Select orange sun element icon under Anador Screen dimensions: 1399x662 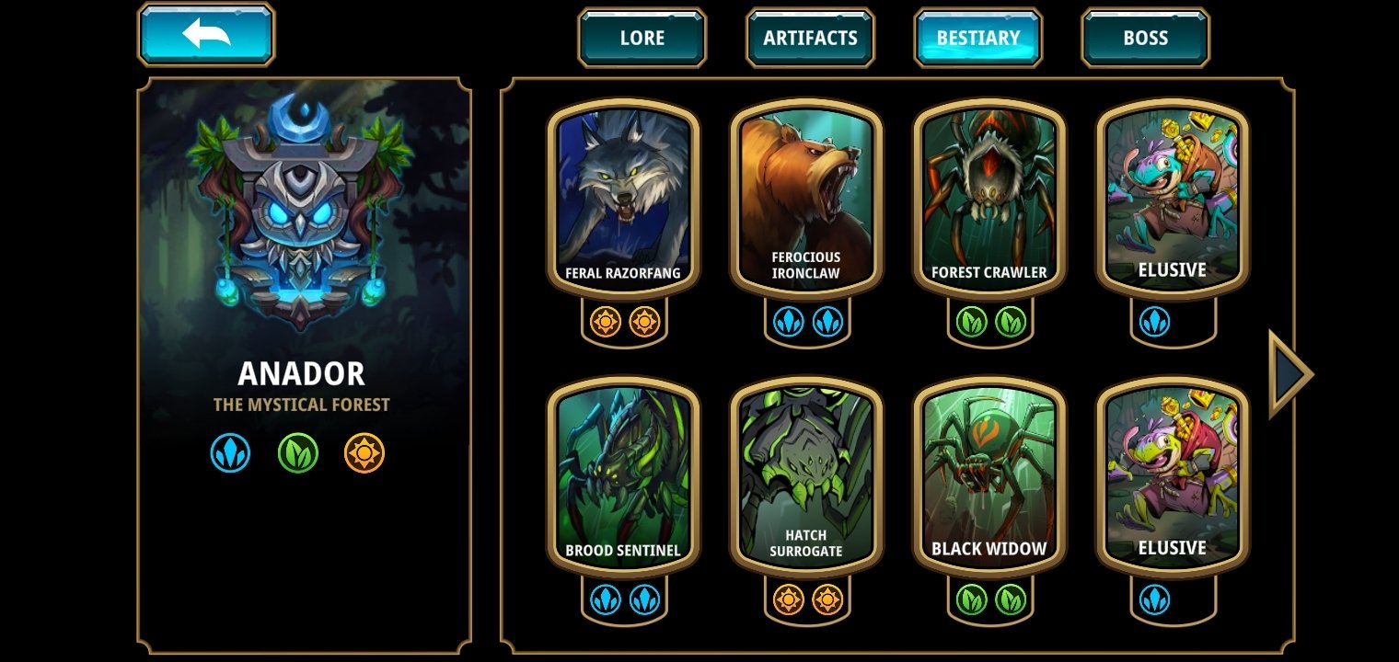pos(364,453)
